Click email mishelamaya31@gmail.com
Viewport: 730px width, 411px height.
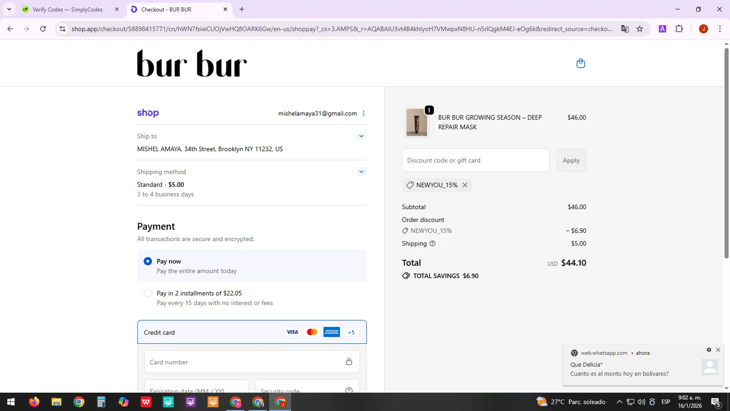point(317,113)
